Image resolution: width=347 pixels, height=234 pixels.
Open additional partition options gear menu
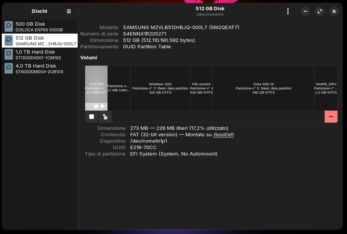(105, 117)
